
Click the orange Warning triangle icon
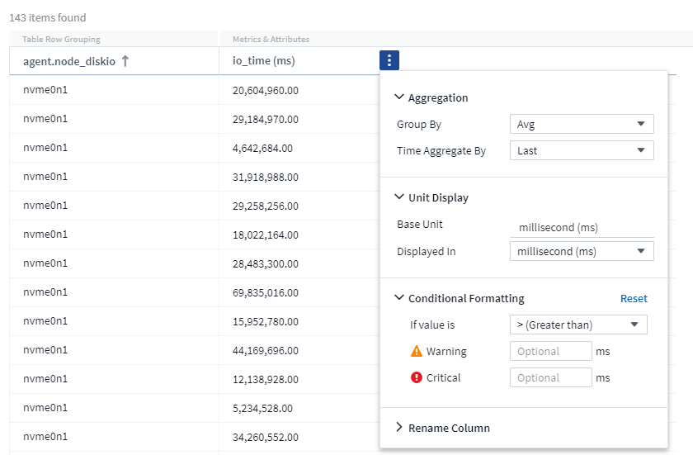[417, 351]
